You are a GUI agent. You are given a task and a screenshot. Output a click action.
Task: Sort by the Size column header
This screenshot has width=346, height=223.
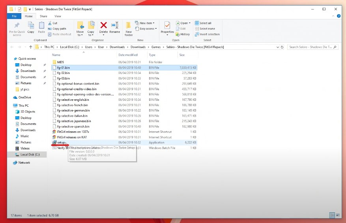[182, 55]
